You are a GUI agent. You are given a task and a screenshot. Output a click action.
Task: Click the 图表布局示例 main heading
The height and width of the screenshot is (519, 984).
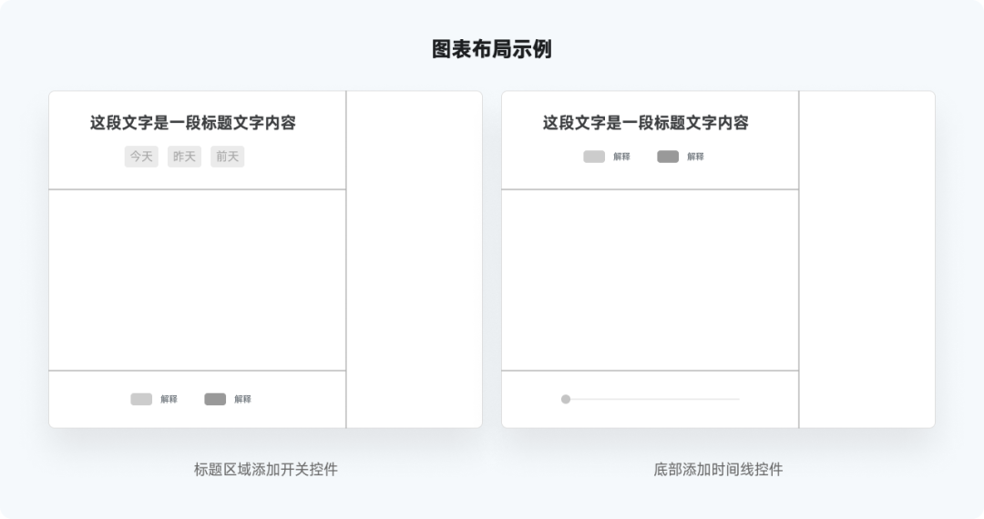tap(492, 49)
